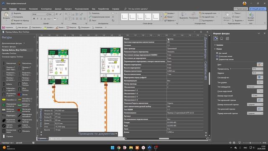The width and height of the screenshot is (268, 151).
Task: Select the Соединительная линия connector tool
Action: click(x=99, y=17)
